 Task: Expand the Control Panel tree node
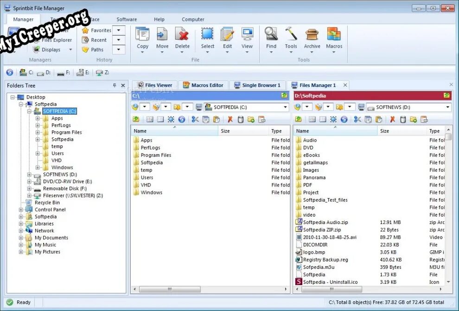click(x=21, y=210)
